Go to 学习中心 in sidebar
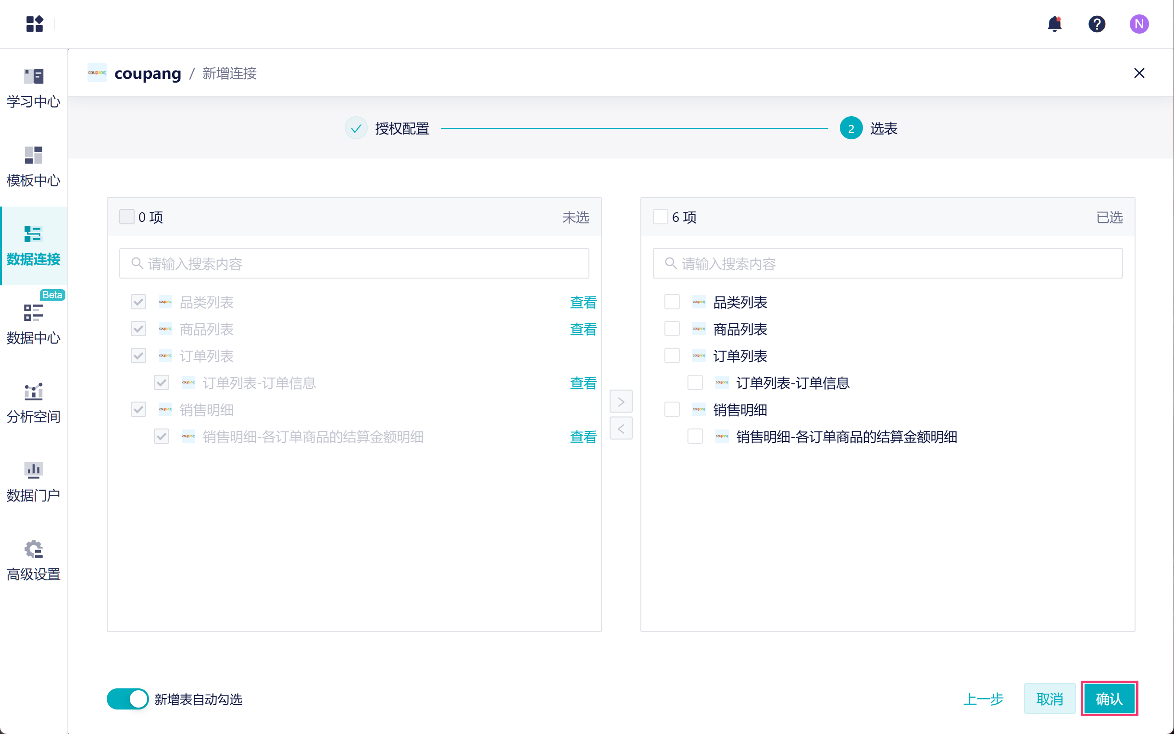 (34, 88)
